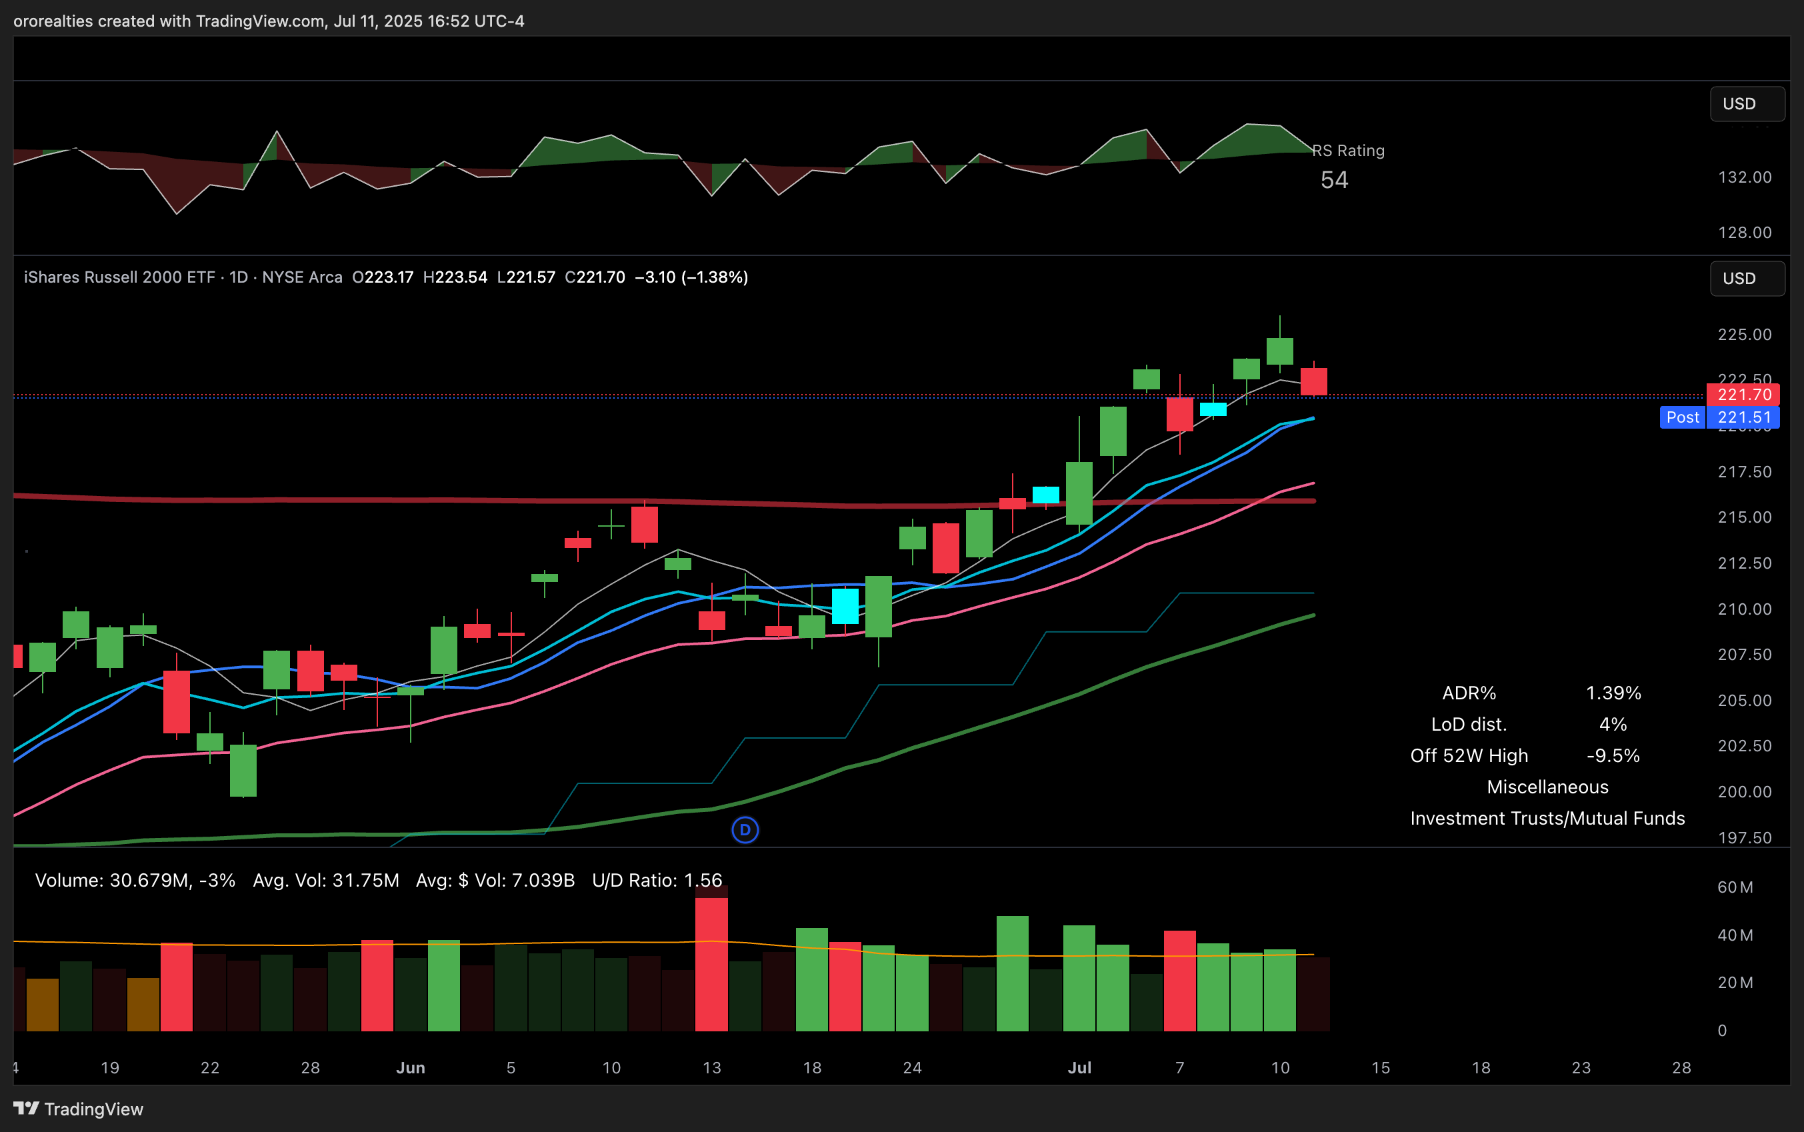Image resolution: width=1804 pixels, height=1132 pixels.
Task: Click the −3.10 (−1.38%) change value
Action: coord(691,277)
